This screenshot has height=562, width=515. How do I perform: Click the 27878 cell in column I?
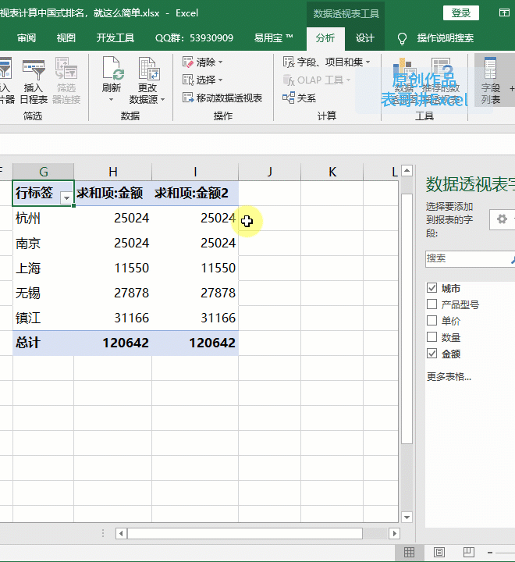click(x=195, y=293)
